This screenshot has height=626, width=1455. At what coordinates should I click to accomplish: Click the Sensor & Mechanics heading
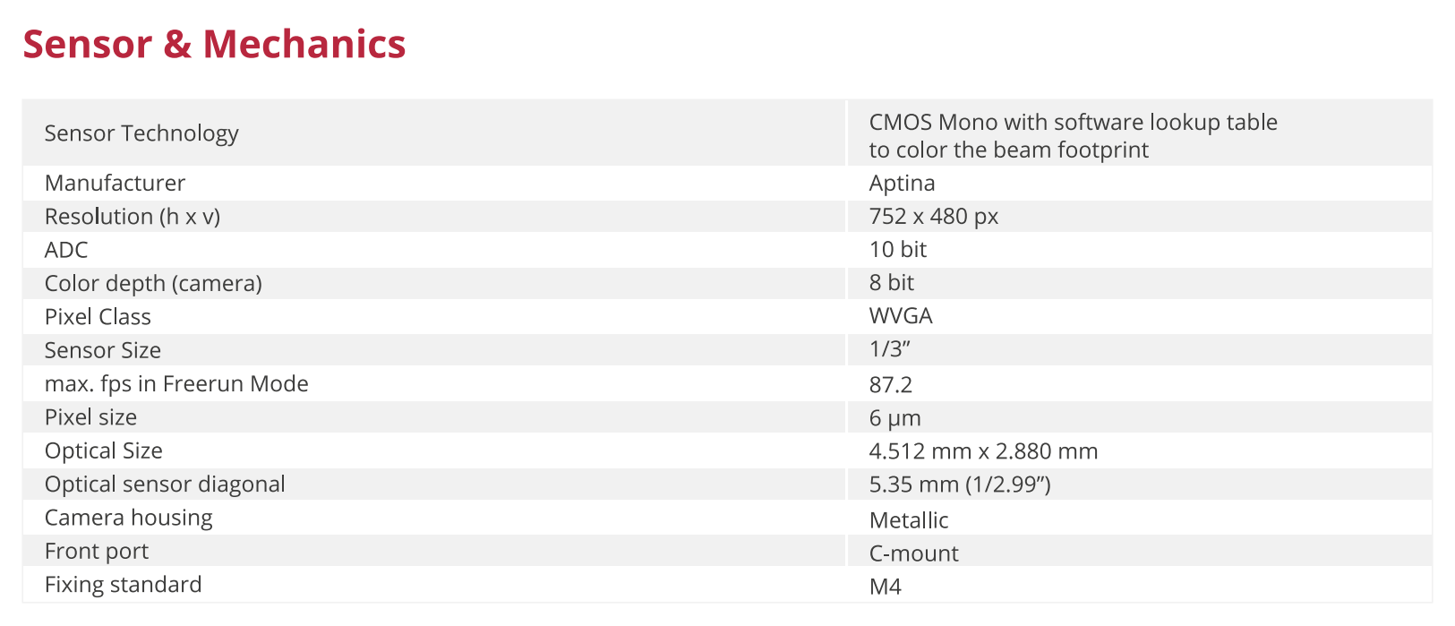coord(214,45)
